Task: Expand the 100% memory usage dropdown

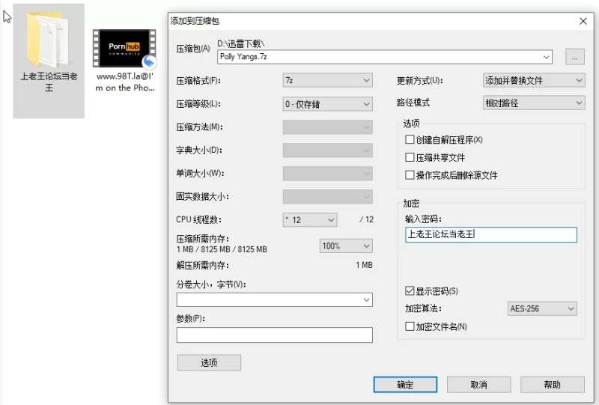Action: click(x=346, y=246)
